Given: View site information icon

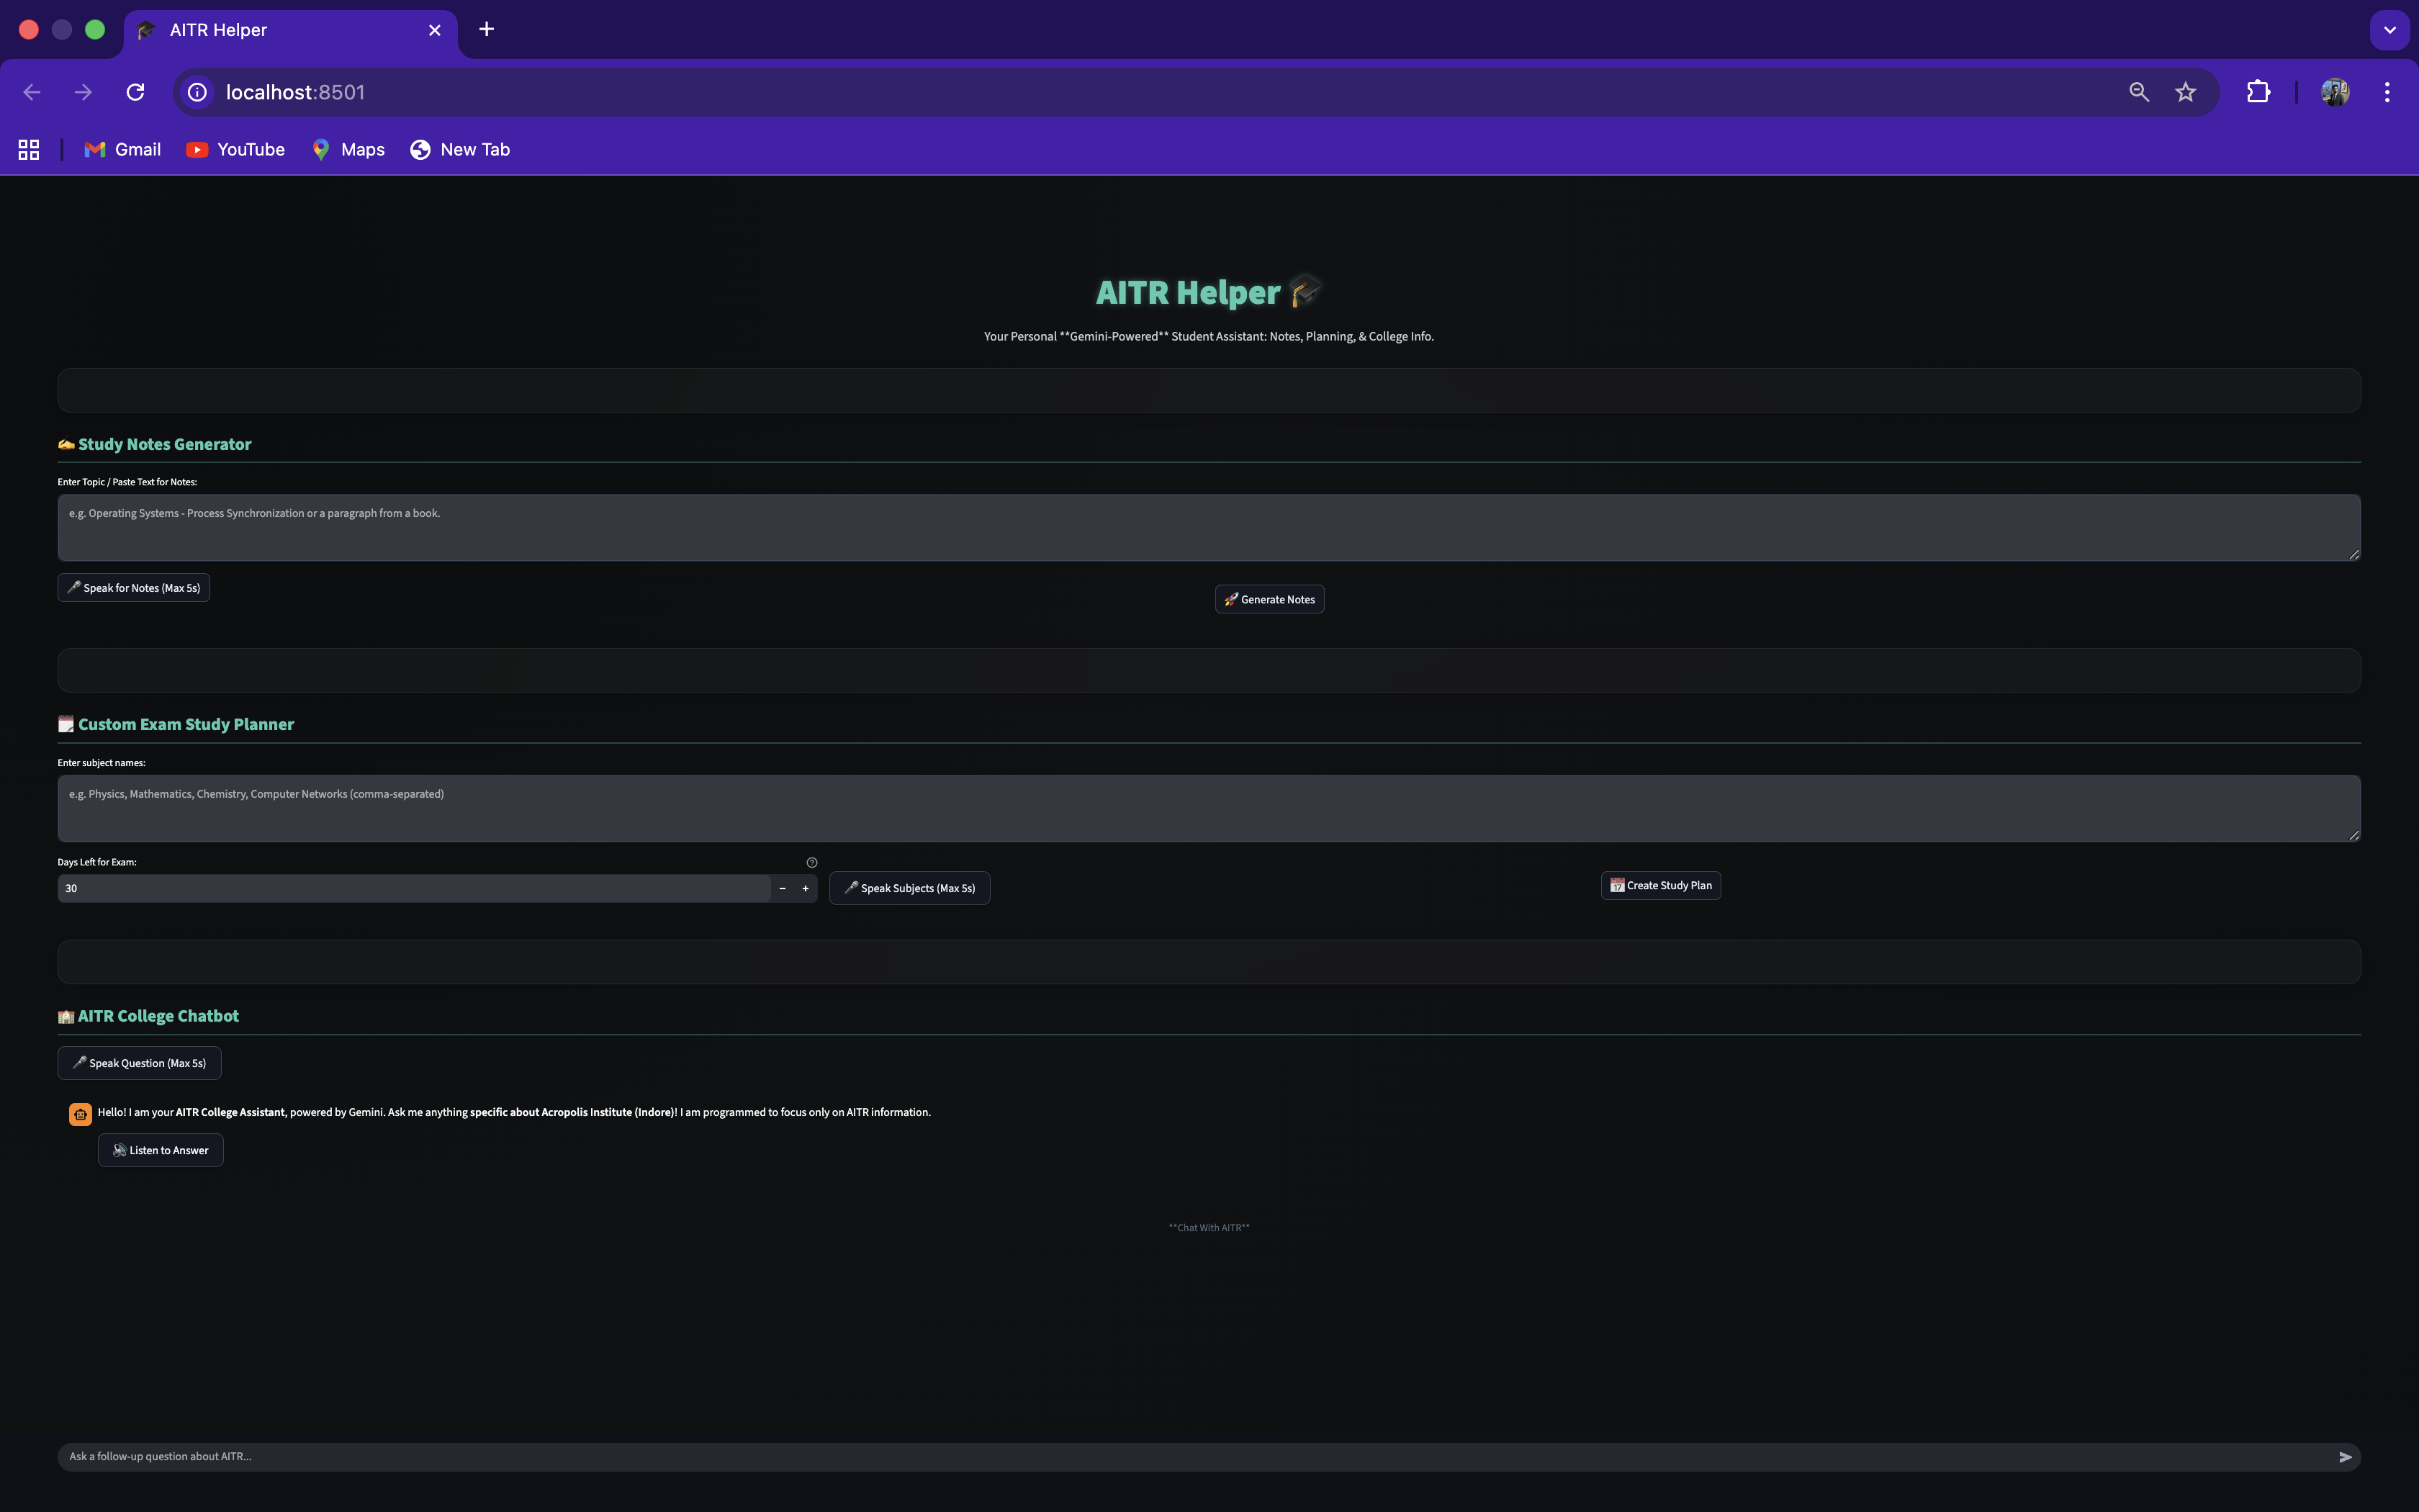Looking at the screenshot, I should coord(198,92).
